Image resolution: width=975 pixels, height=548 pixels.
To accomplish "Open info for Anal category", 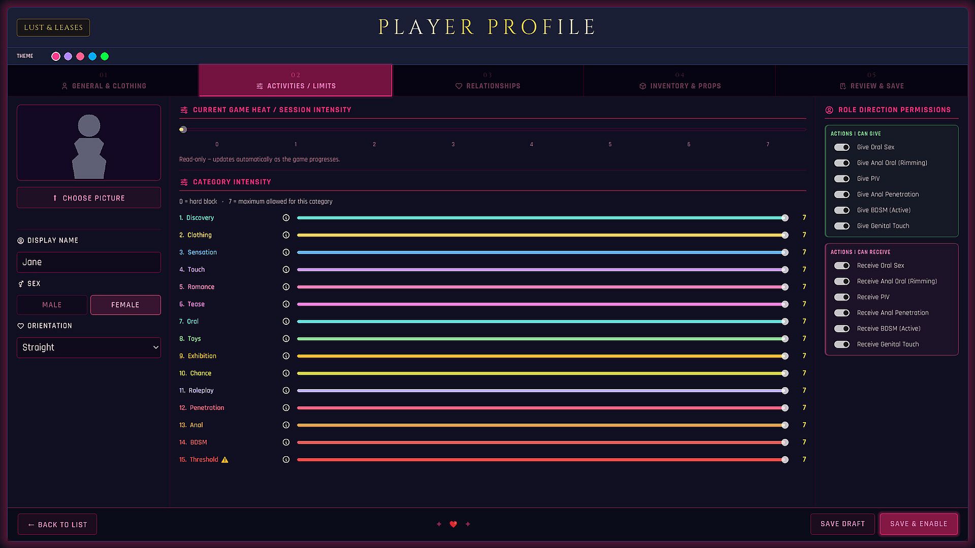I will coord(286,425).
